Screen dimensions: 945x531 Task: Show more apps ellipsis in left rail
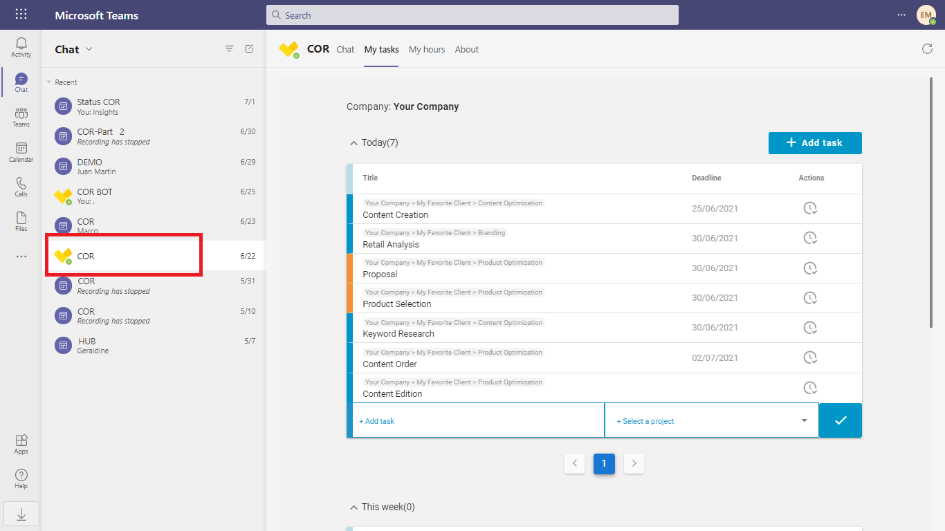point(21,257)
